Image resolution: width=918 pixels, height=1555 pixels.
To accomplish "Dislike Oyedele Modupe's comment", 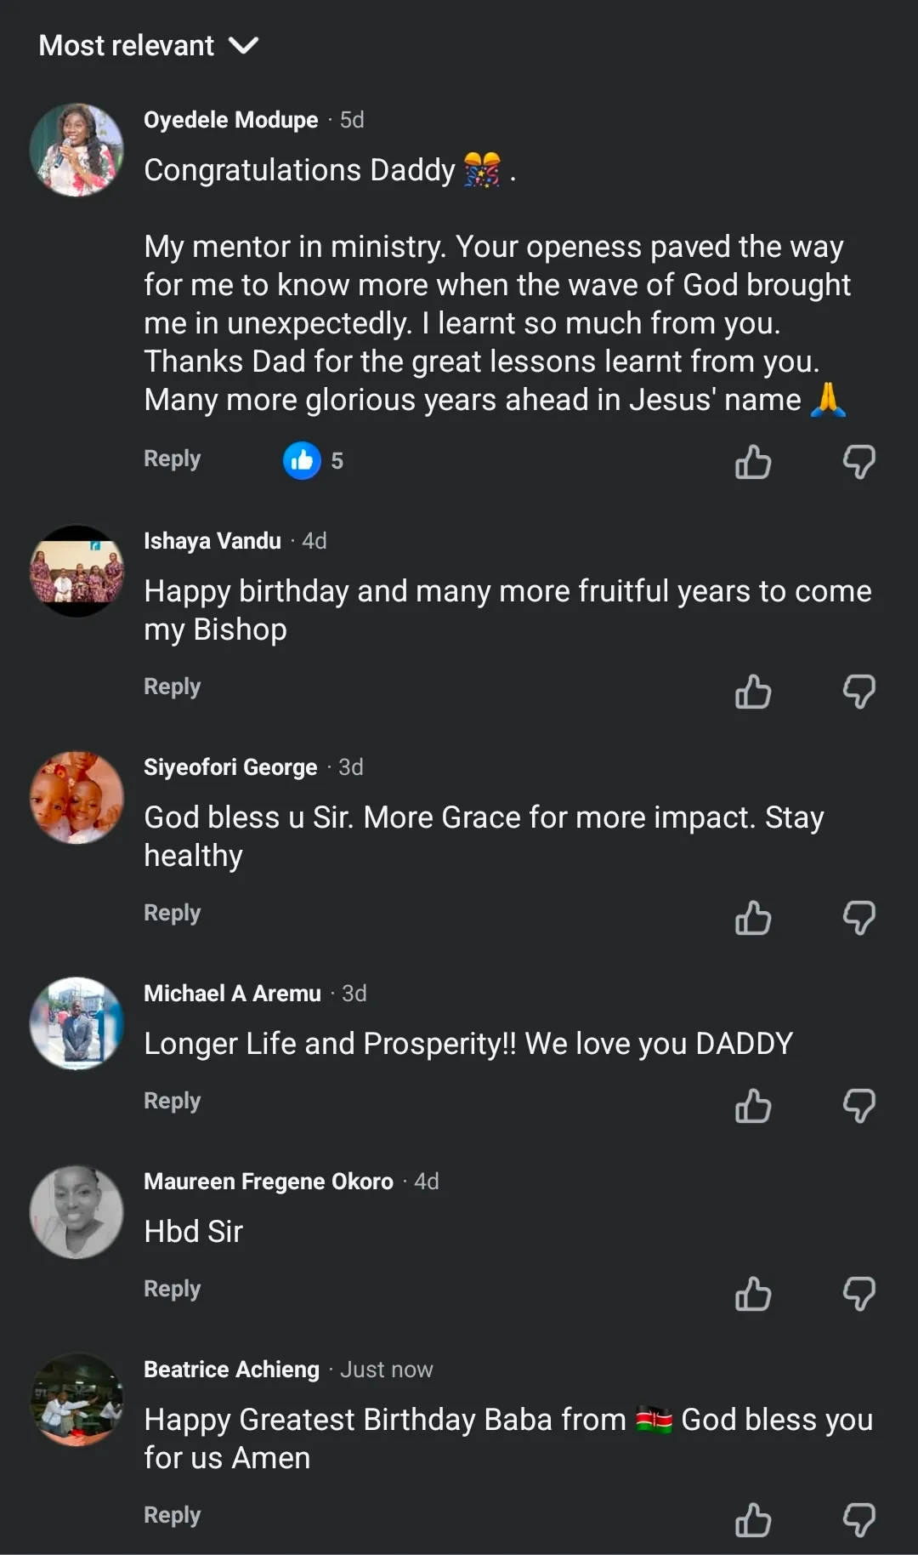I will point(858,462).
